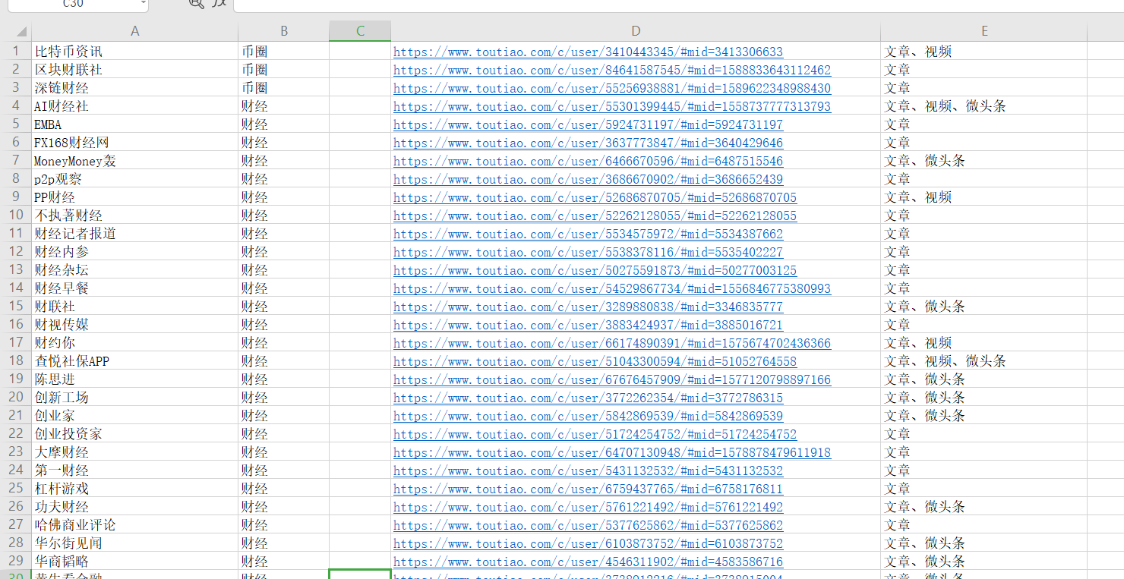Select 文章、微头条 cell in row 7
The width and height of the screenshot is (1124, 579).
pyautogui.click(x=984, y=161)
